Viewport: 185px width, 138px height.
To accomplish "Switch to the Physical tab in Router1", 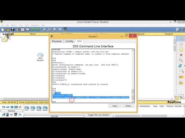I will pyautogui.click(x=57, y=41).
